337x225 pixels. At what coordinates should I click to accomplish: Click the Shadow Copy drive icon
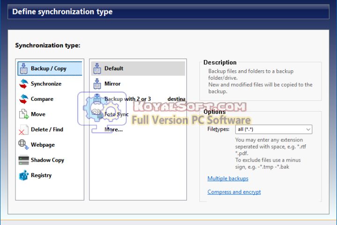[x=24, y=160]
